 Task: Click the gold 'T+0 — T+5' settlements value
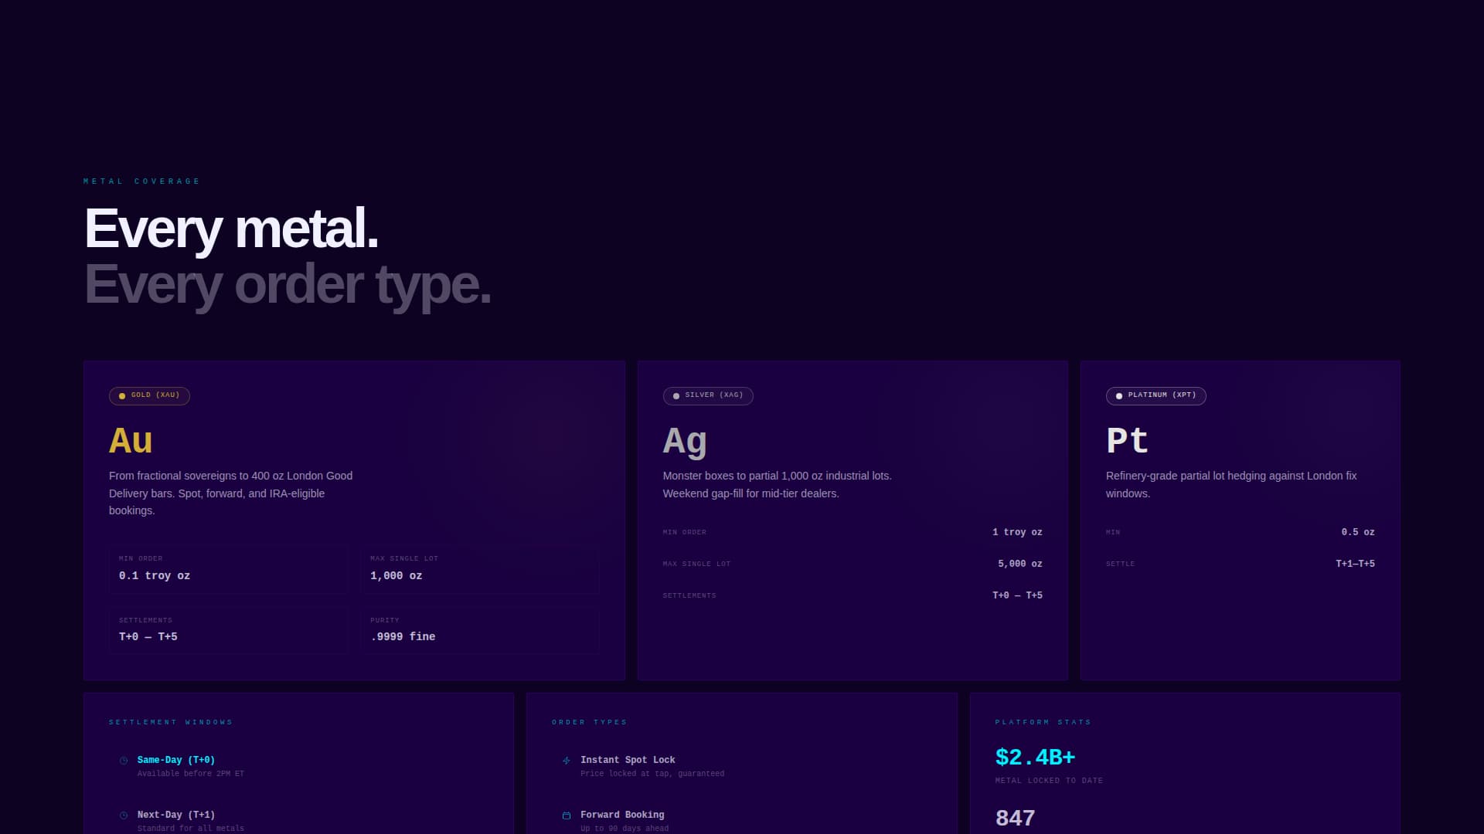pos(148,637)
